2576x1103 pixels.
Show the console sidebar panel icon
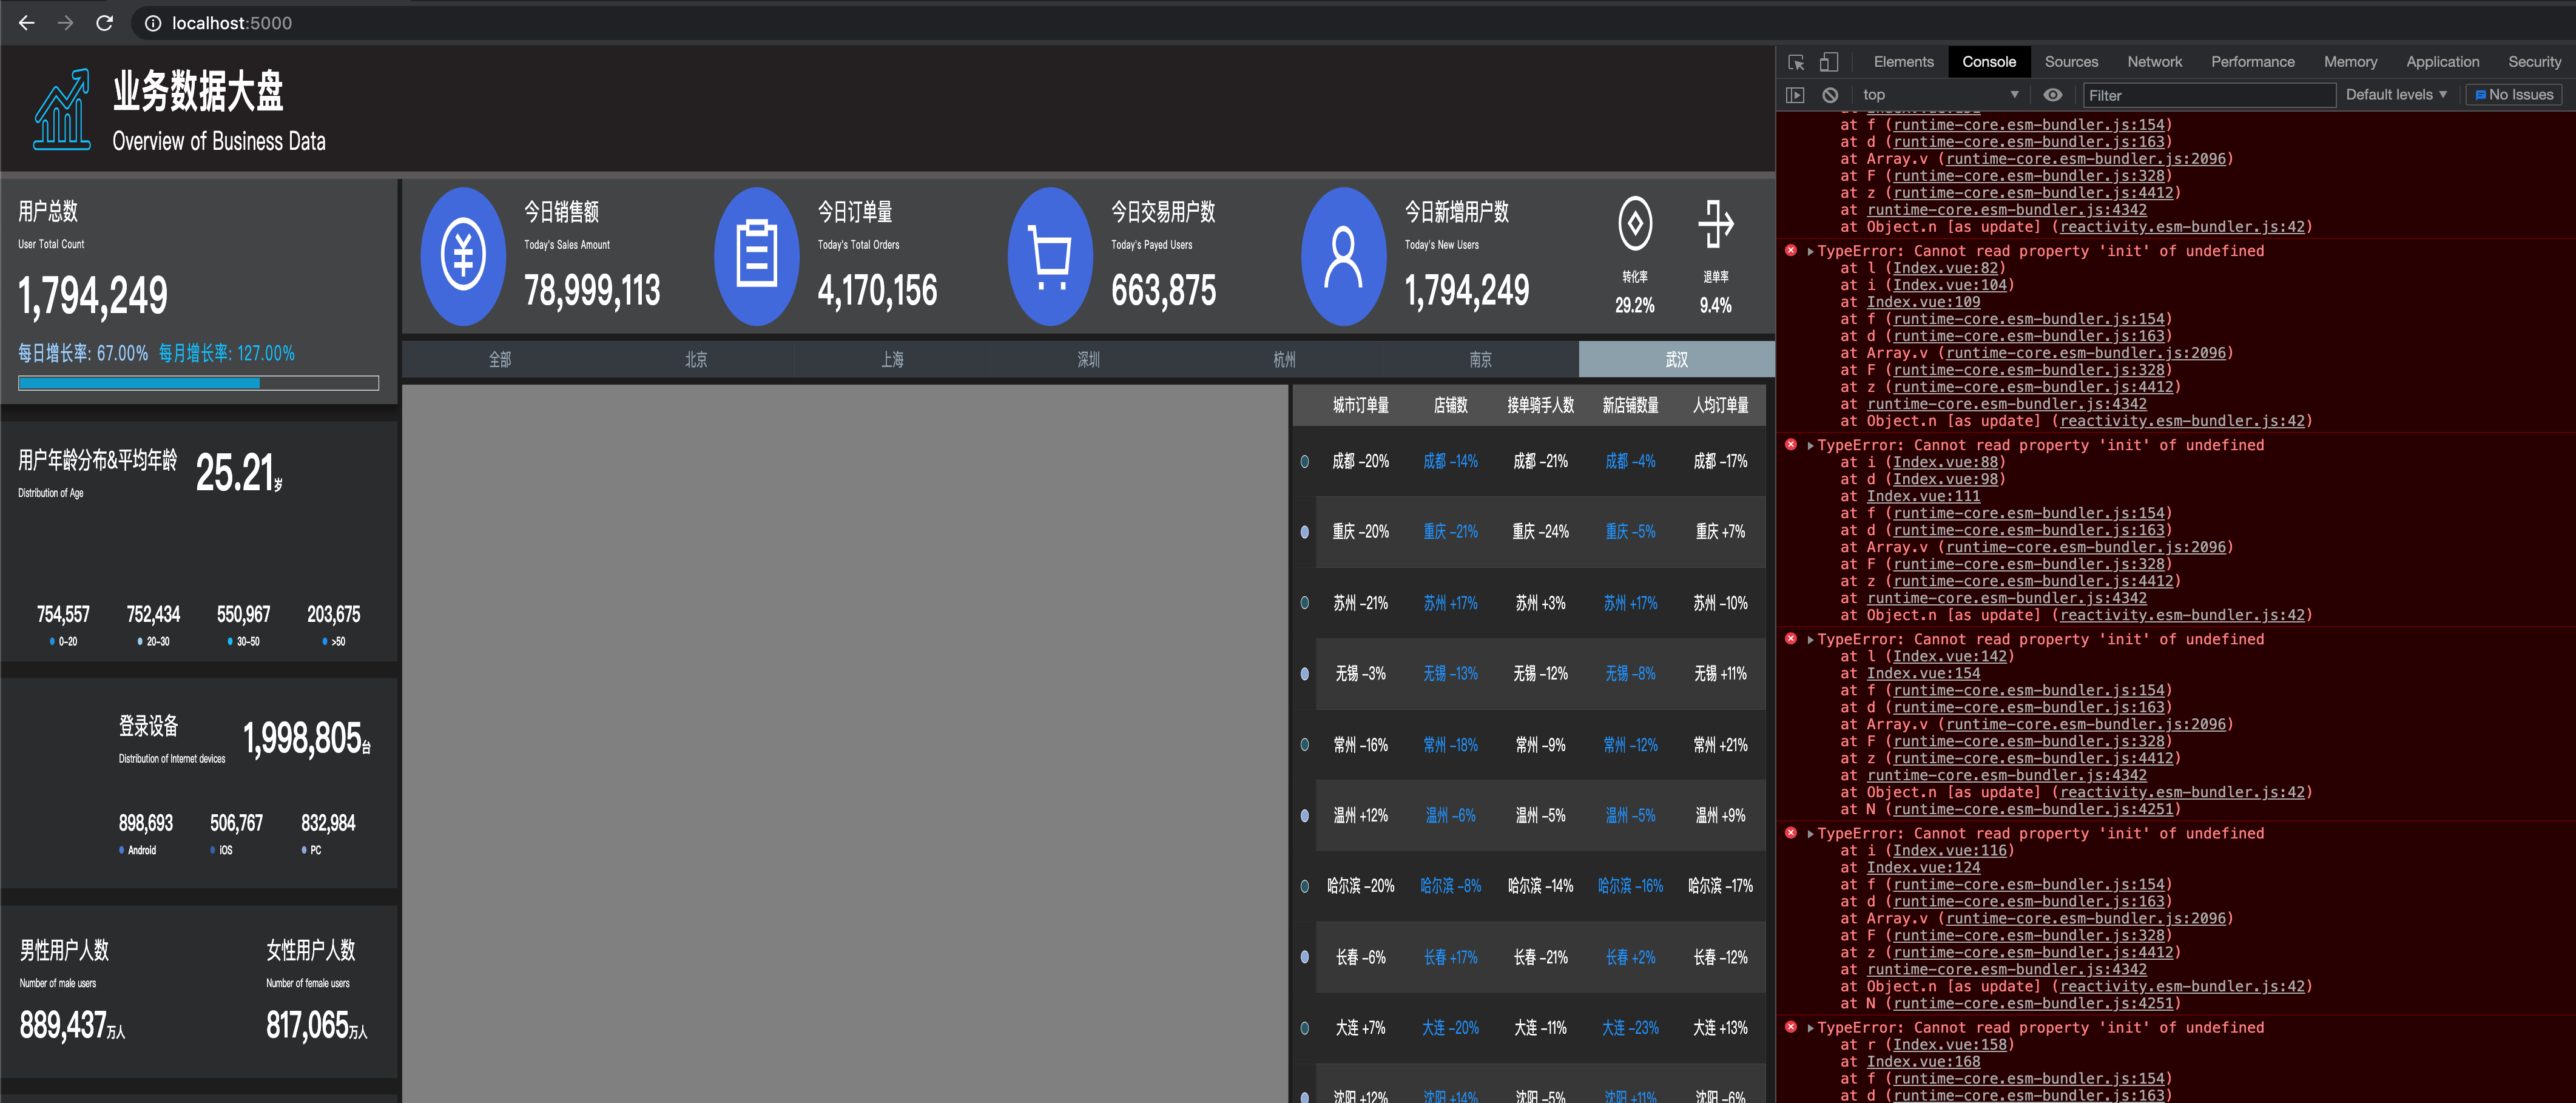(1795, 95)
